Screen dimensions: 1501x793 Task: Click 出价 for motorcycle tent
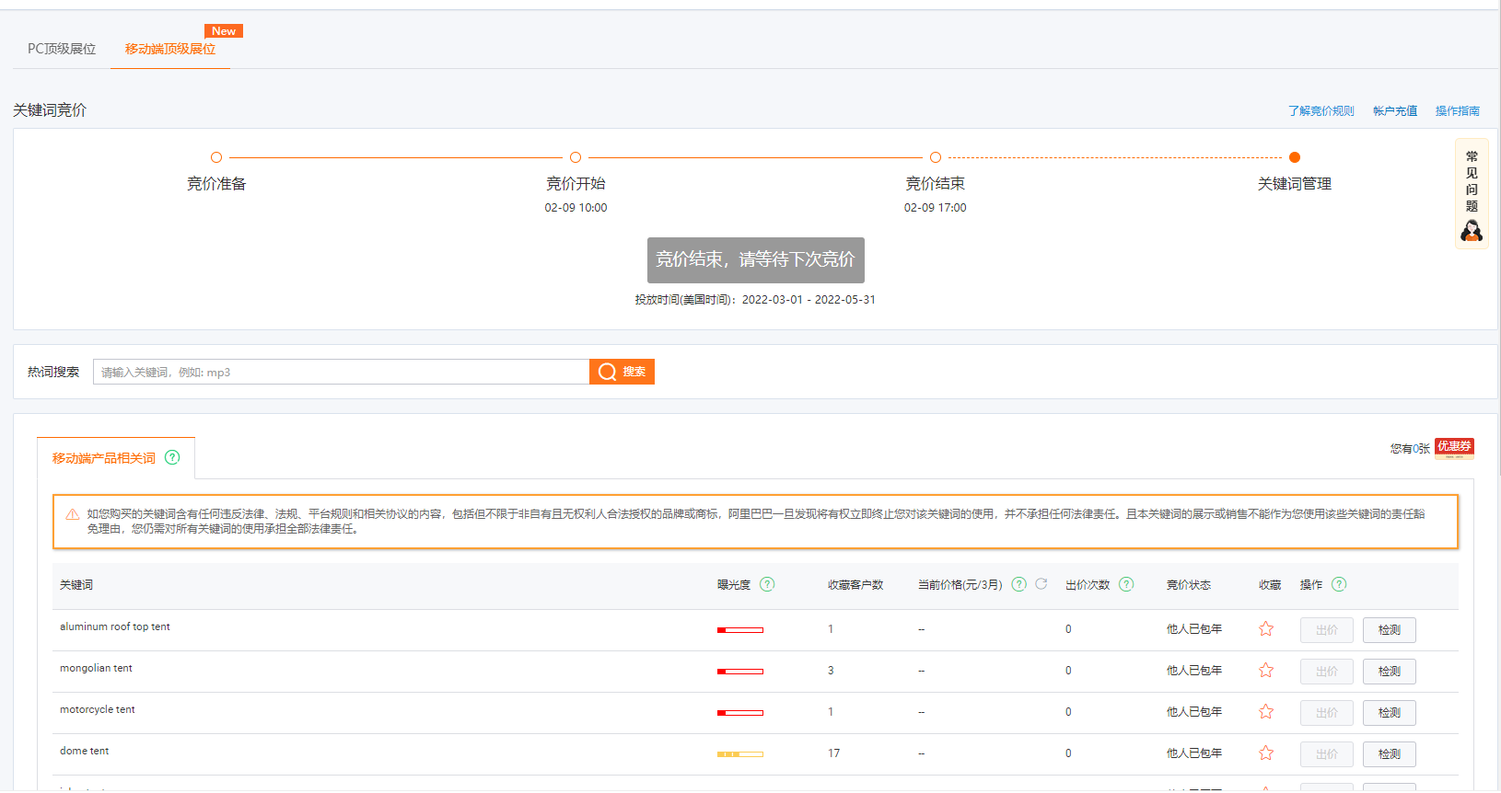pos(1327,713)
